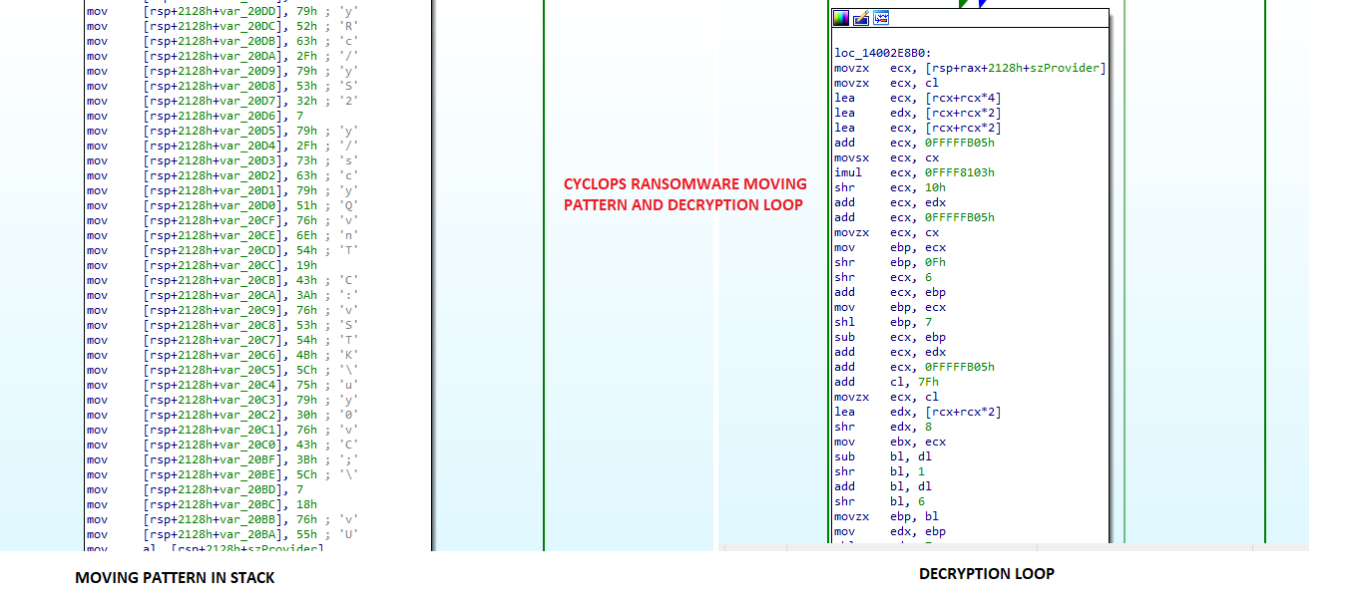The height and width of the screenshot is (599, 1355).
Task: Select the var_20DB mov line
Action: point(223,41)
